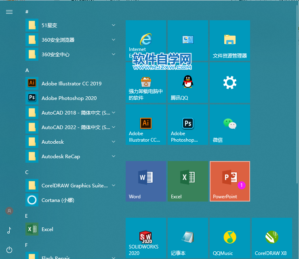This screenshot has height=259, width=299.
Task: Open the Tencent QQ penguin tile
Action: pyautogui.click(x=187, y=83)
